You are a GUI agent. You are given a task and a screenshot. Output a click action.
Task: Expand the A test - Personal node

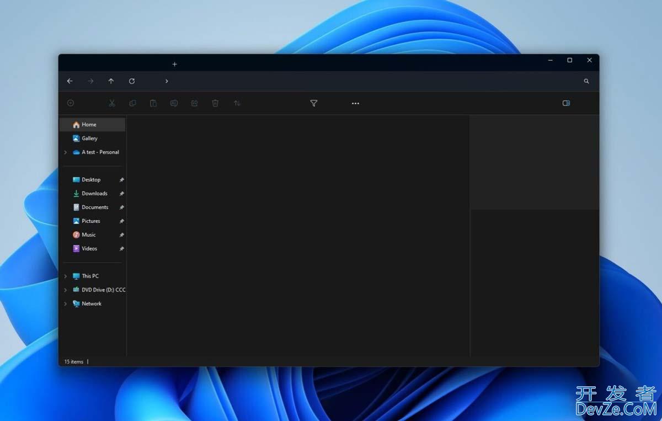(65, 152)
